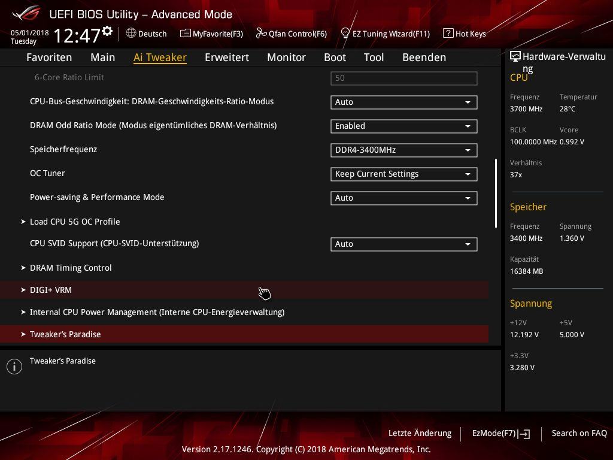613x460 pixels.
Task: Click BCLK value 100.0000 MHz
Action: (533, 142)
